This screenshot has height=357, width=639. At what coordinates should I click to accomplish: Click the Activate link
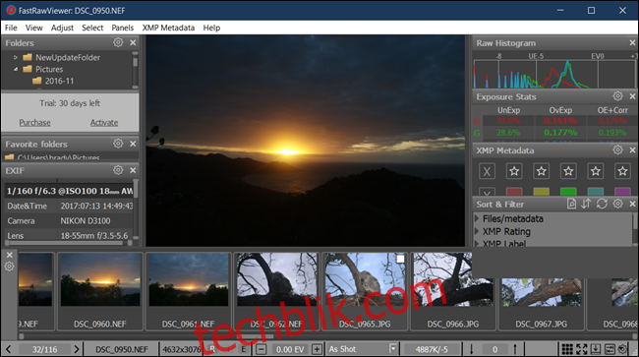tap(104, 123)
